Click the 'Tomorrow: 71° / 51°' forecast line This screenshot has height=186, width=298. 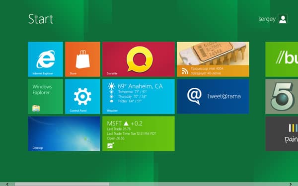(x=132, y=92)
